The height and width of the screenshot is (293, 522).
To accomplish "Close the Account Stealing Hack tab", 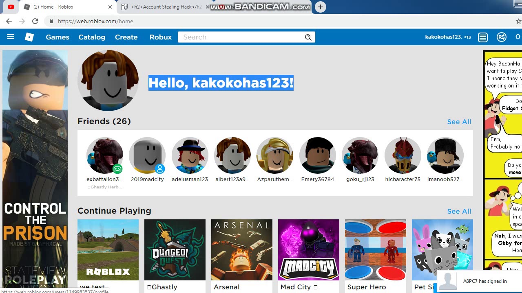I will point(207,7).
